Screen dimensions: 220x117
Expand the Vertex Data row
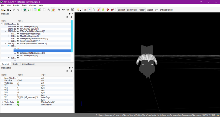2,102
